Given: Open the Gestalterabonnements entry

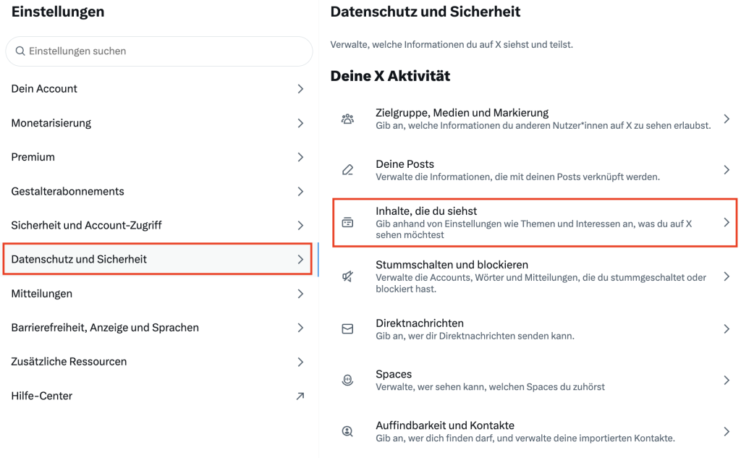Looking at the screenshot, I should tap(67, 191).
